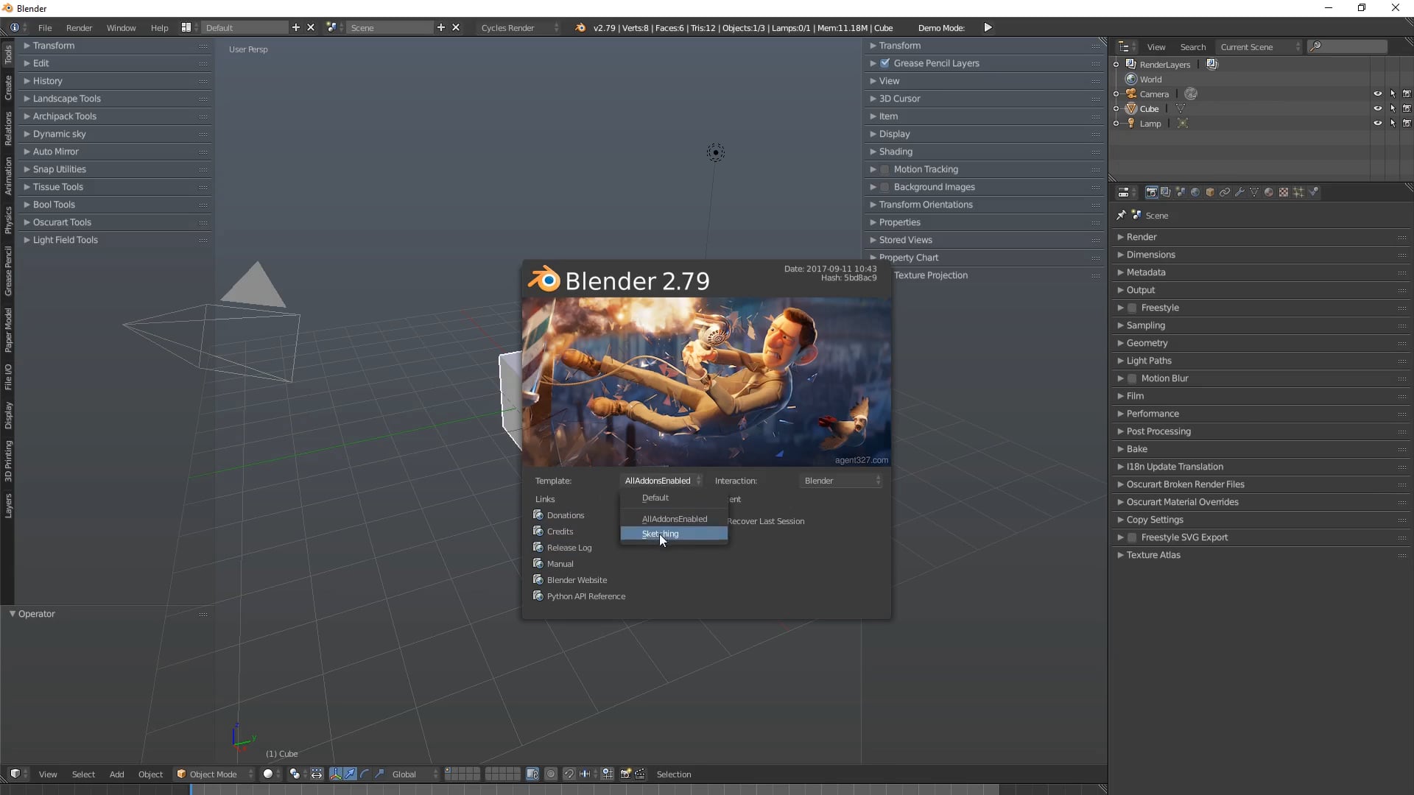1414x795 pixels.
Task: Choose Sketching template from dropdown list
Action: pyautogui.click(x=674, y=534)
